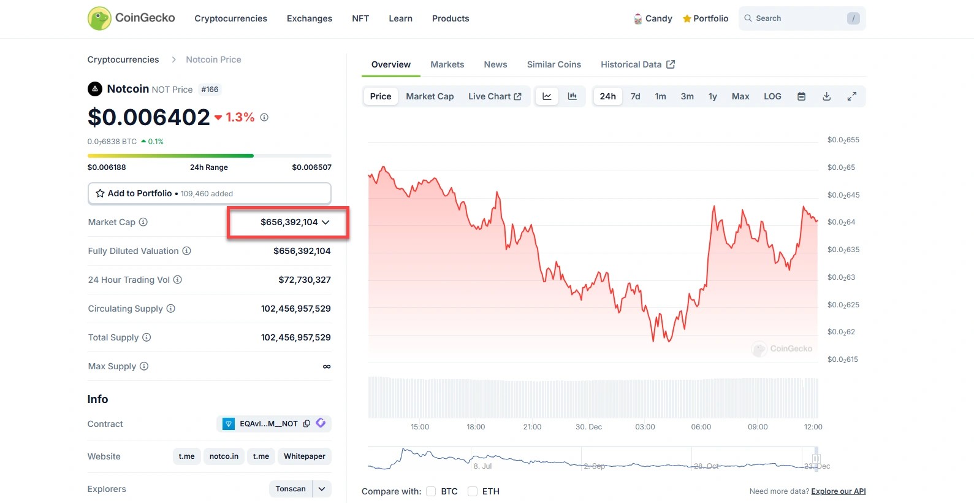Open the Explore our API link
The width and height of the screenshot is (974, 503).
838,491
